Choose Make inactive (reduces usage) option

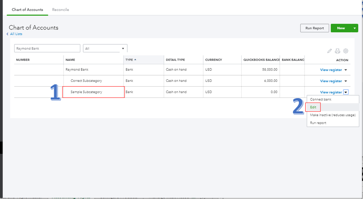coord(332,115)
